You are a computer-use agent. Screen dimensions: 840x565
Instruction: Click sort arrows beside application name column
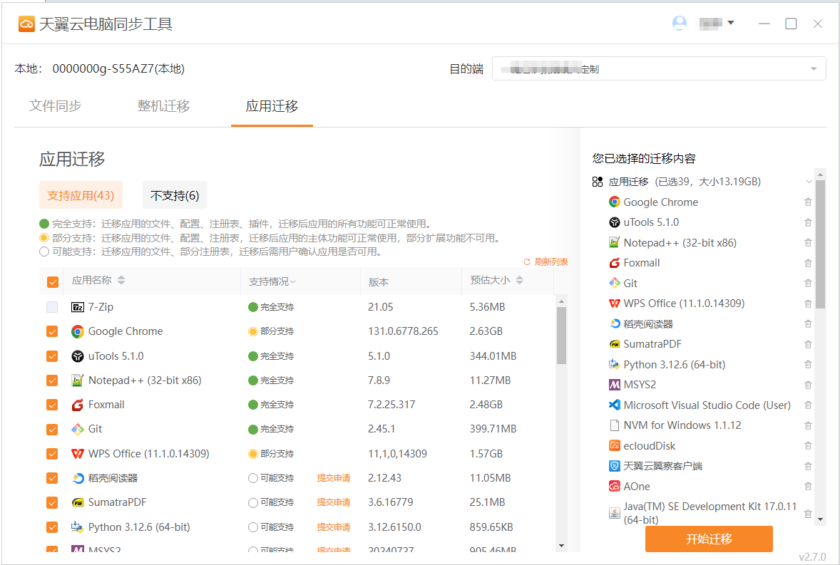121,281
